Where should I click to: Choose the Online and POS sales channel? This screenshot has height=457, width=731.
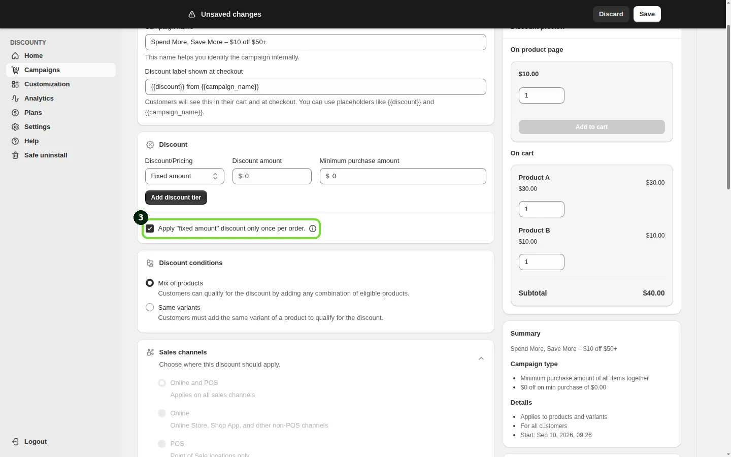(162, 383)
